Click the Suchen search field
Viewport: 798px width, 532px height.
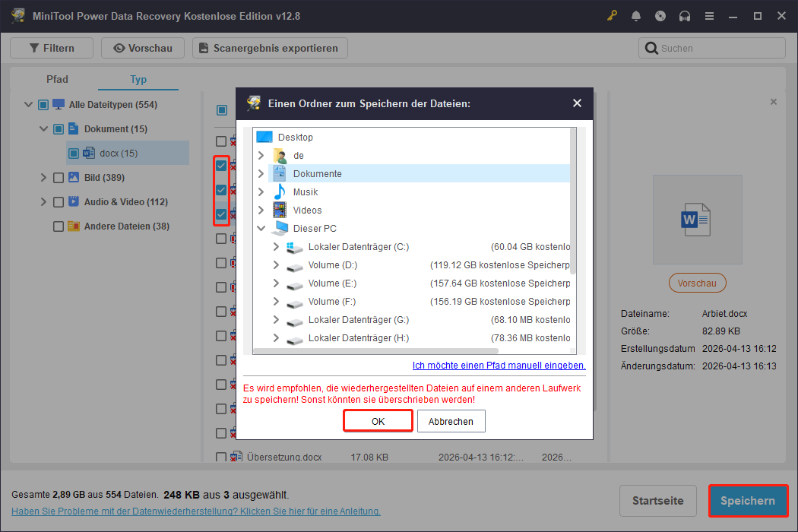click(718, 48)
